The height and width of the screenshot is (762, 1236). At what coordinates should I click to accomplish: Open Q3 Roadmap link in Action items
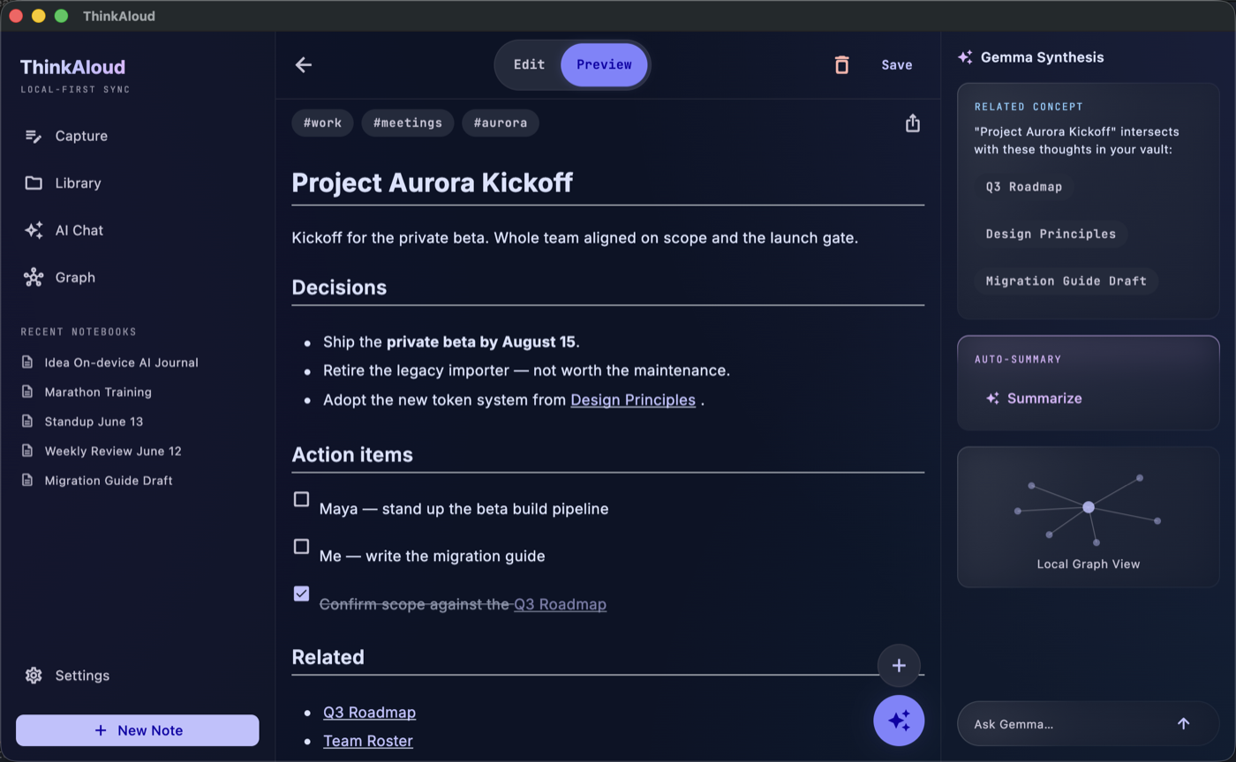(x=560, y=604)
